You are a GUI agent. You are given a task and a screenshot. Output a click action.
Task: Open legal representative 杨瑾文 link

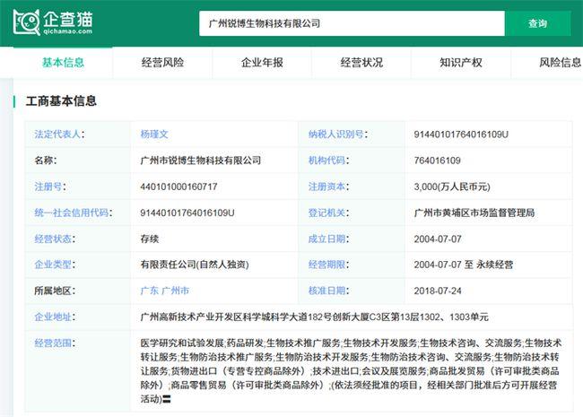point(154,135)
